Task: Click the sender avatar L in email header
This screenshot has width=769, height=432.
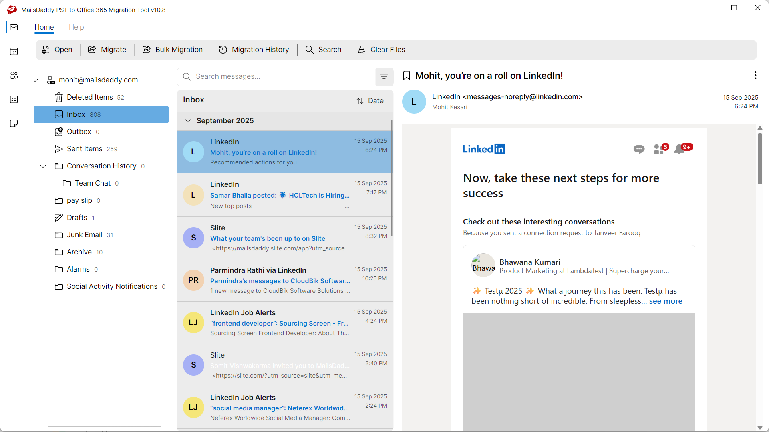Action: point(414,102)
